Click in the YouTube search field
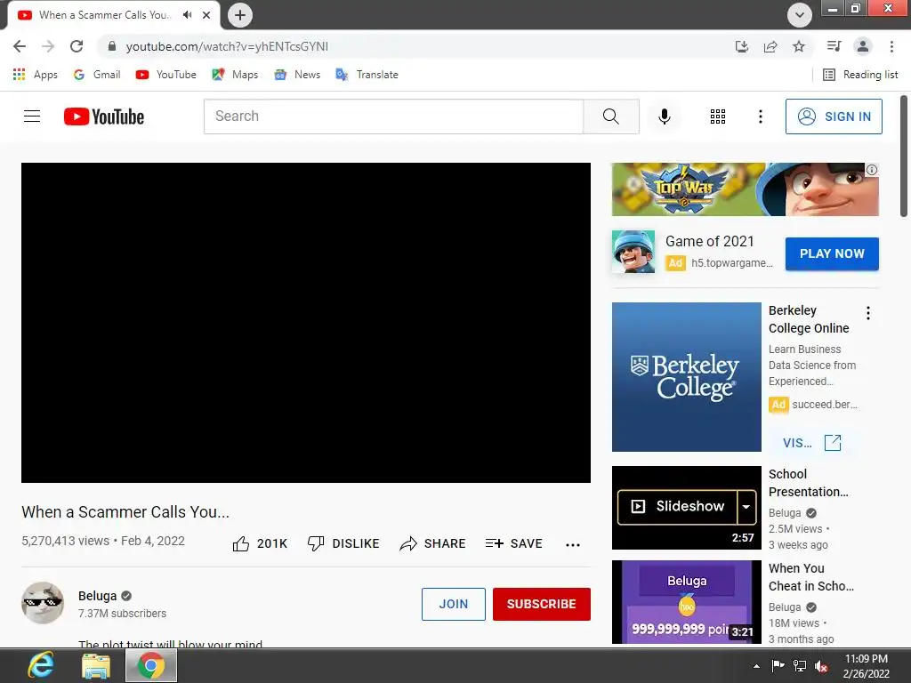The height and width of the screenshot is (683, 911). coord(393,117)
